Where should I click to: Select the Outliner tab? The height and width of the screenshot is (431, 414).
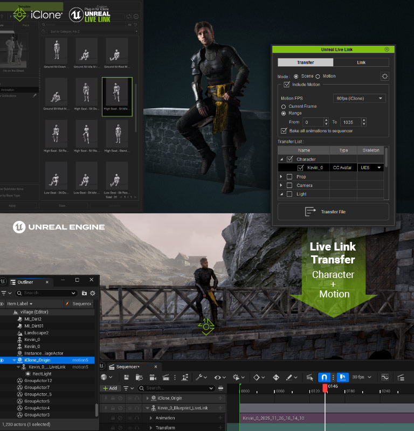coord(30,282)
